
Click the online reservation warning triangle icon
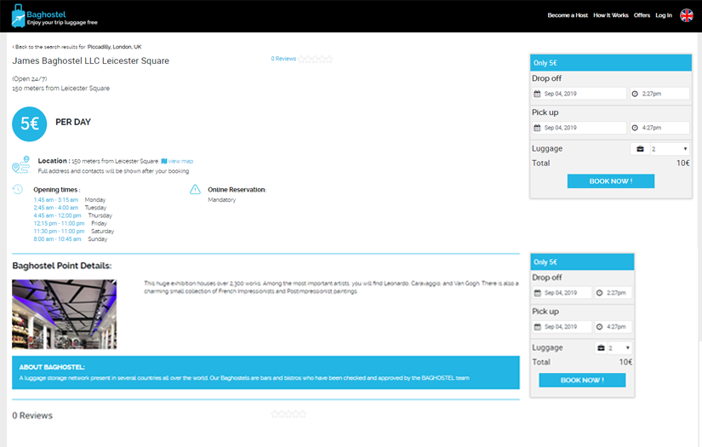[x=195, y=190]
